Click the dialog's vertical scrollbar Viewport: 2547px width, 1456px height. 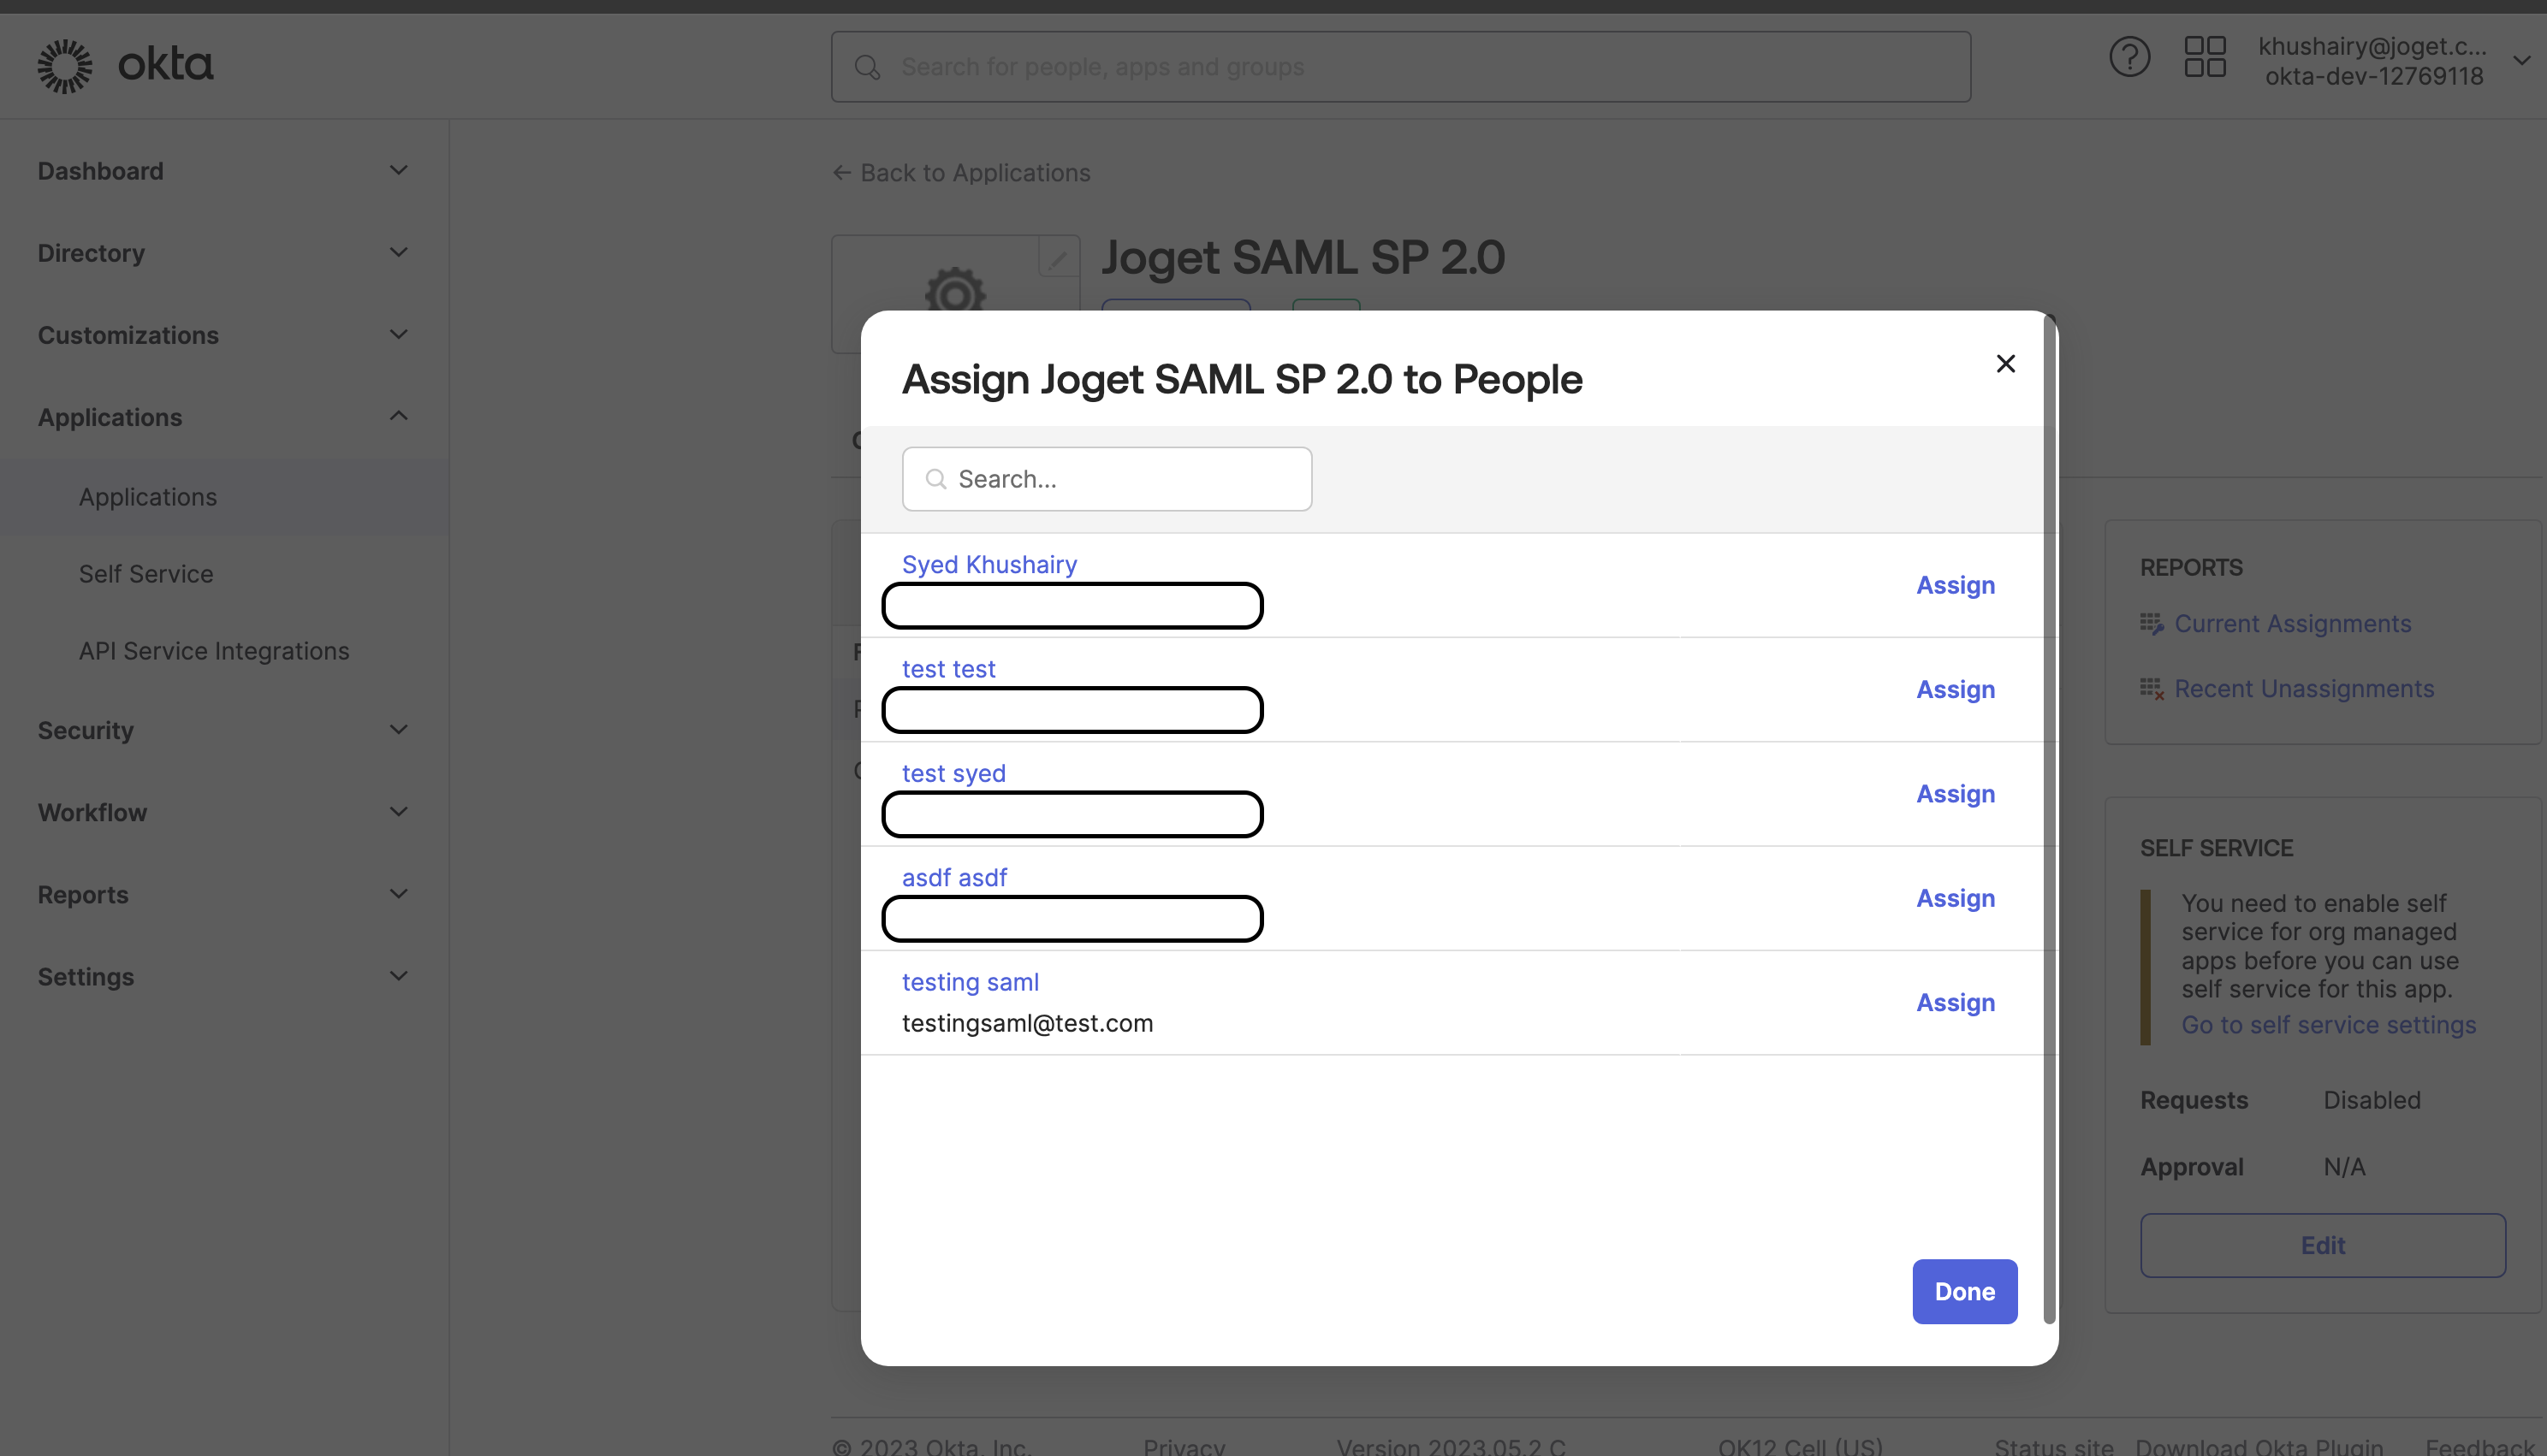[2049, 820]
